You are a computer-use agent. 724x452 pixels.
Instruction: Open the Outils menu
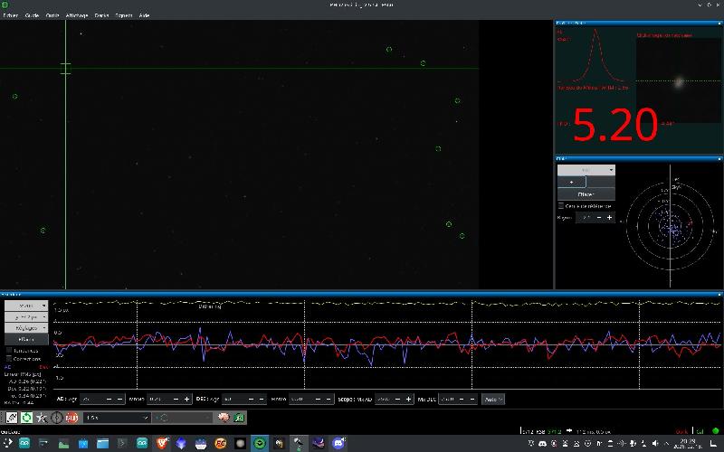point(52,15)
